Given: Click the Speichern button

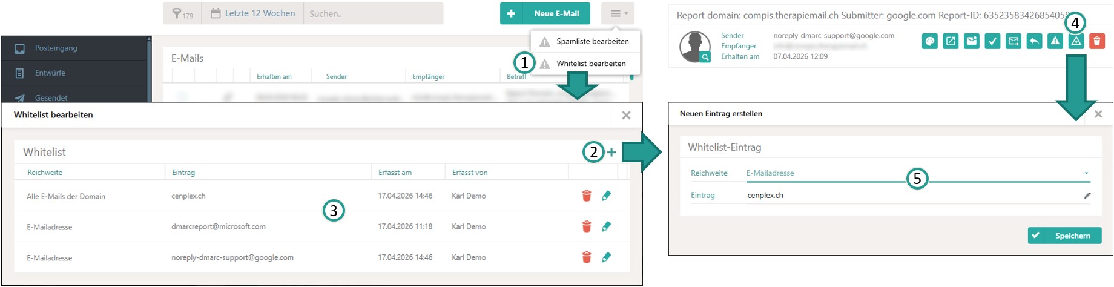Looking at the screenshot, I should click(1064, 236).
